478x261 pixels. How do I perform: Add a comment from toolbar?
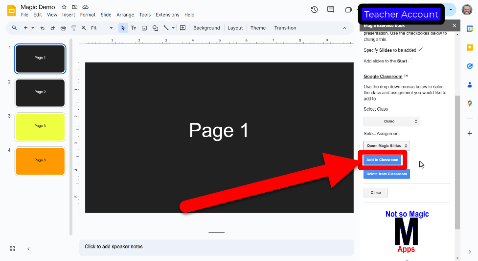tap(182, 28)
